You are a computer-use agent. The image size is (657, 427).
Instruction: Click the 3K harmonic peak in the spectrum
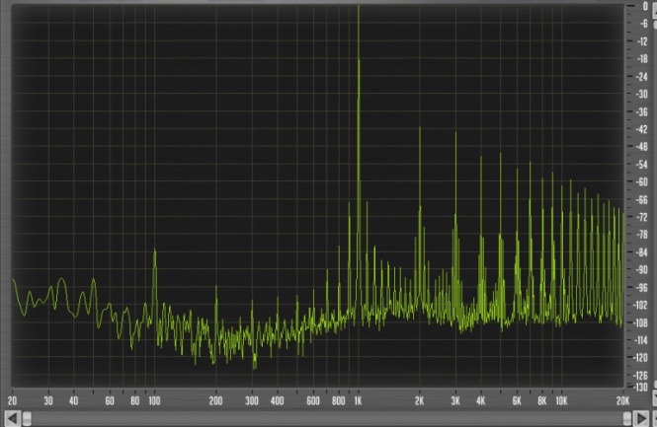click(454, 135)
